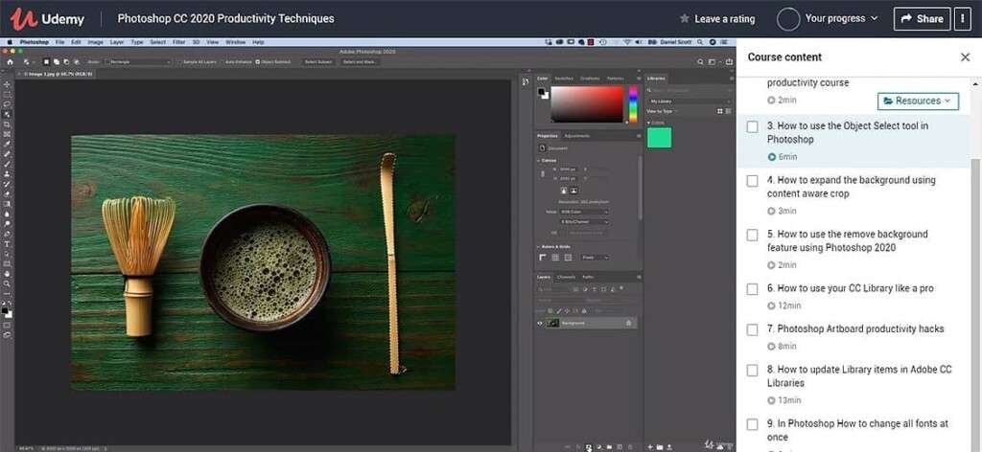Click the lock icon on Background layer

[629, 323]
